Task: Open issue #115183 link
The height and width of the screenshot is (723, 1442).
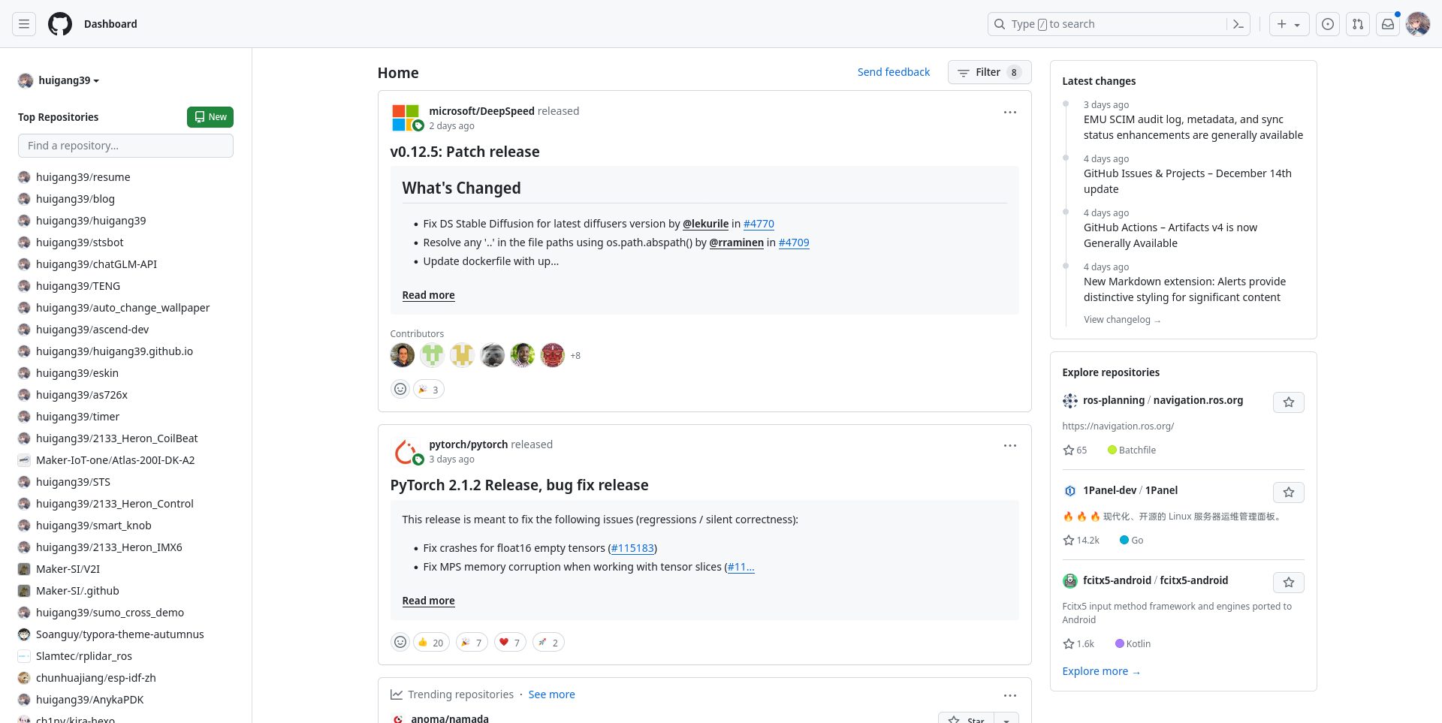Action: click(x=632, y=548)
